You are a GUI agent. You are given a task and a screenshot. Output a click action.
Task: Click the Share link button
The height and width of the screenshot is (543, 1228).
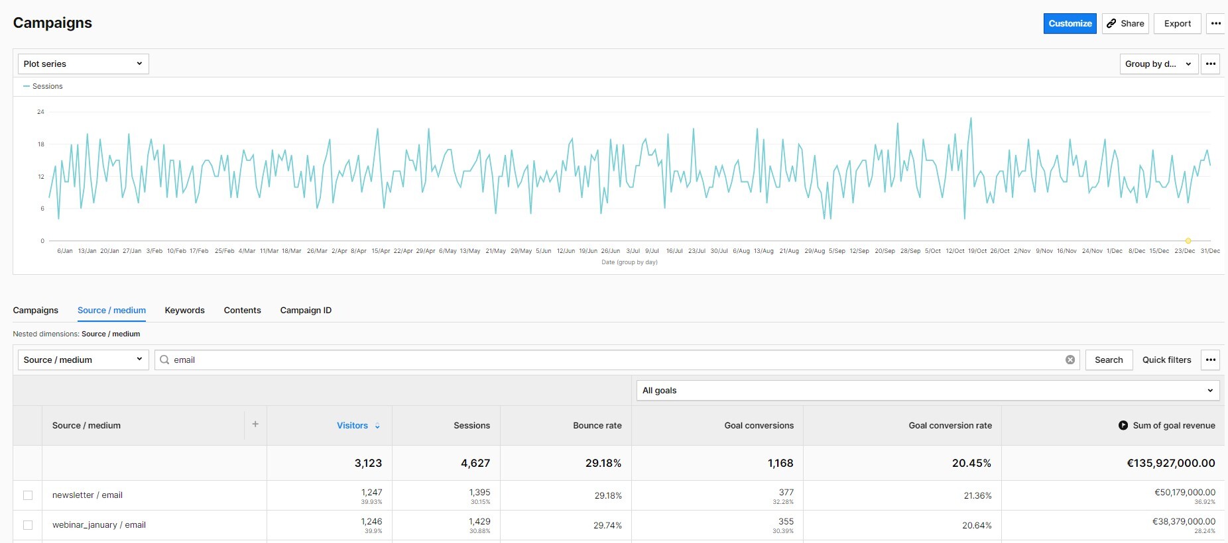1125,23
